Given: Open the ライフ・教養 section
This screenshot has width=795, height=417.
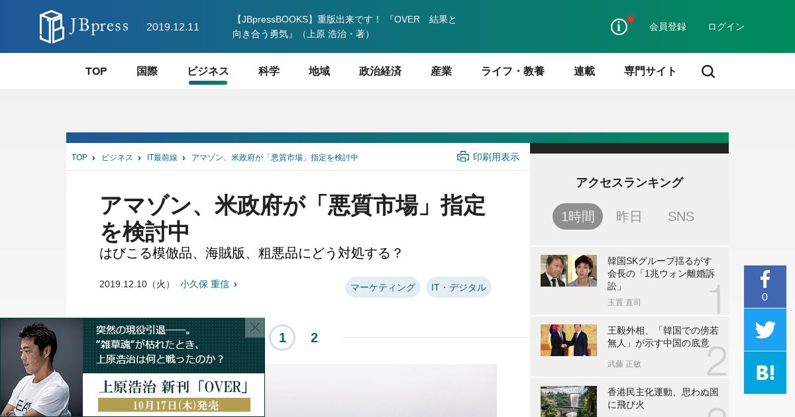Looking at the screenshot, I should (513, 71).
